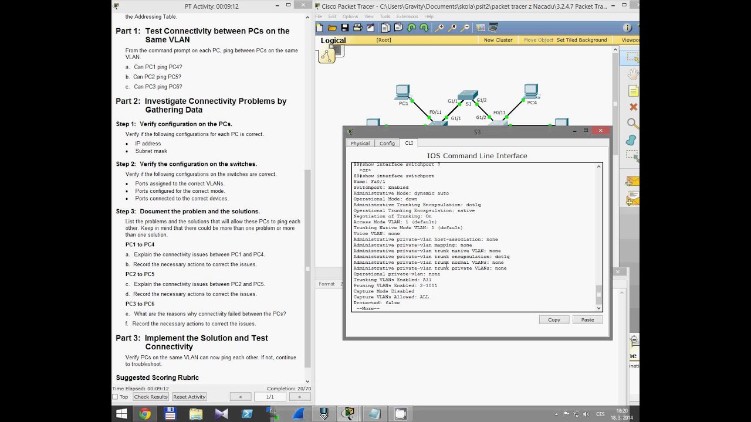Screen dimensions: 751x422
Task: Click the Paste toolbar icon
Action: point(398,28)
